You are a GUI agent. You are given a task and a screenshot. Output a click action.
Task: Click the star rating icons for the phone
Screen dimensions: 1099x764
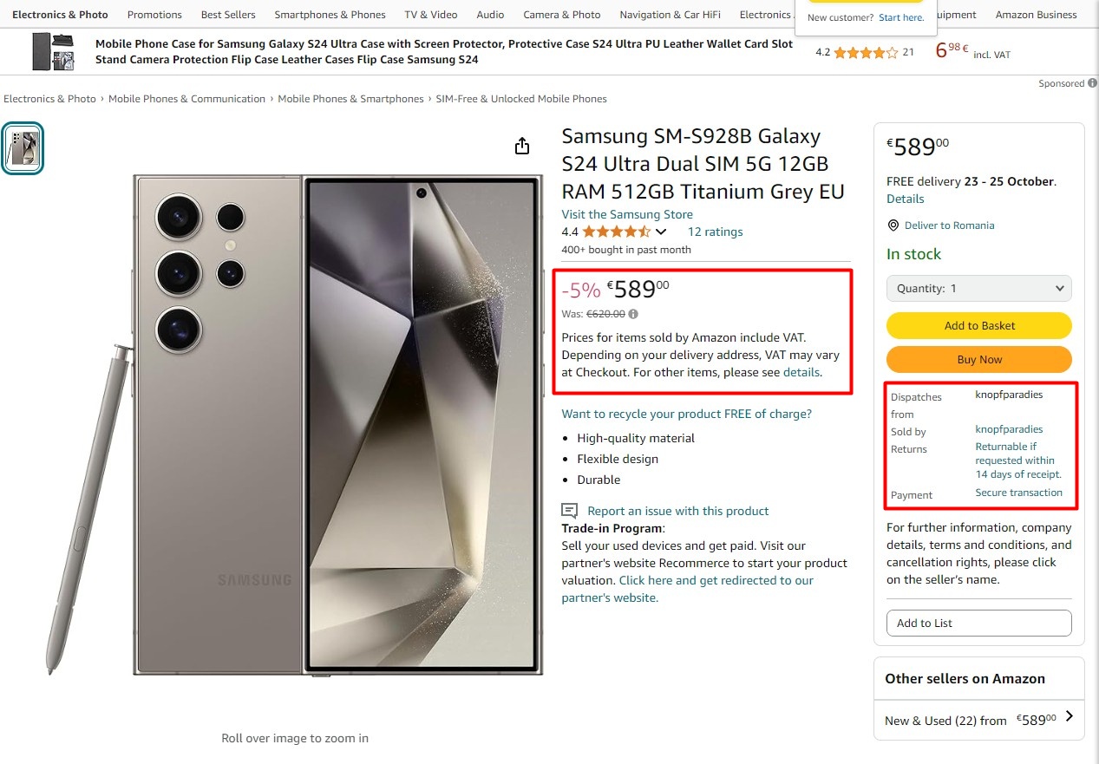(616, 232)
